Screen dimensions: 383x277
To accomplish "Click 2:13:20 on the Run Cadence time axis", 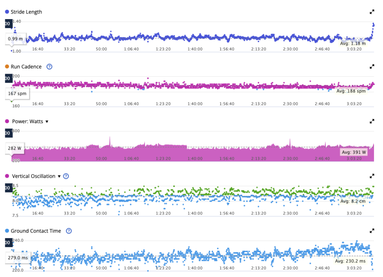I will [x=258, y=104].
